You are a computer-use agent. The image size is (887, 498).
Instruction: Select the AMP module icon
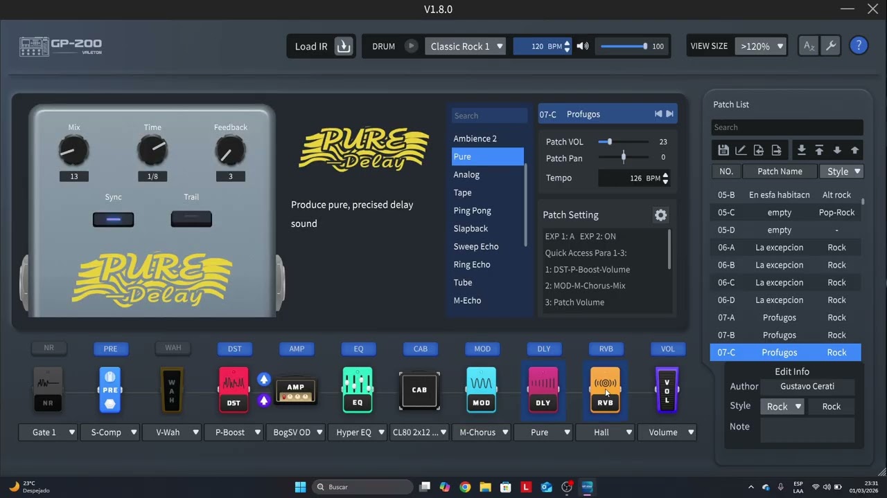pos(296,391)
